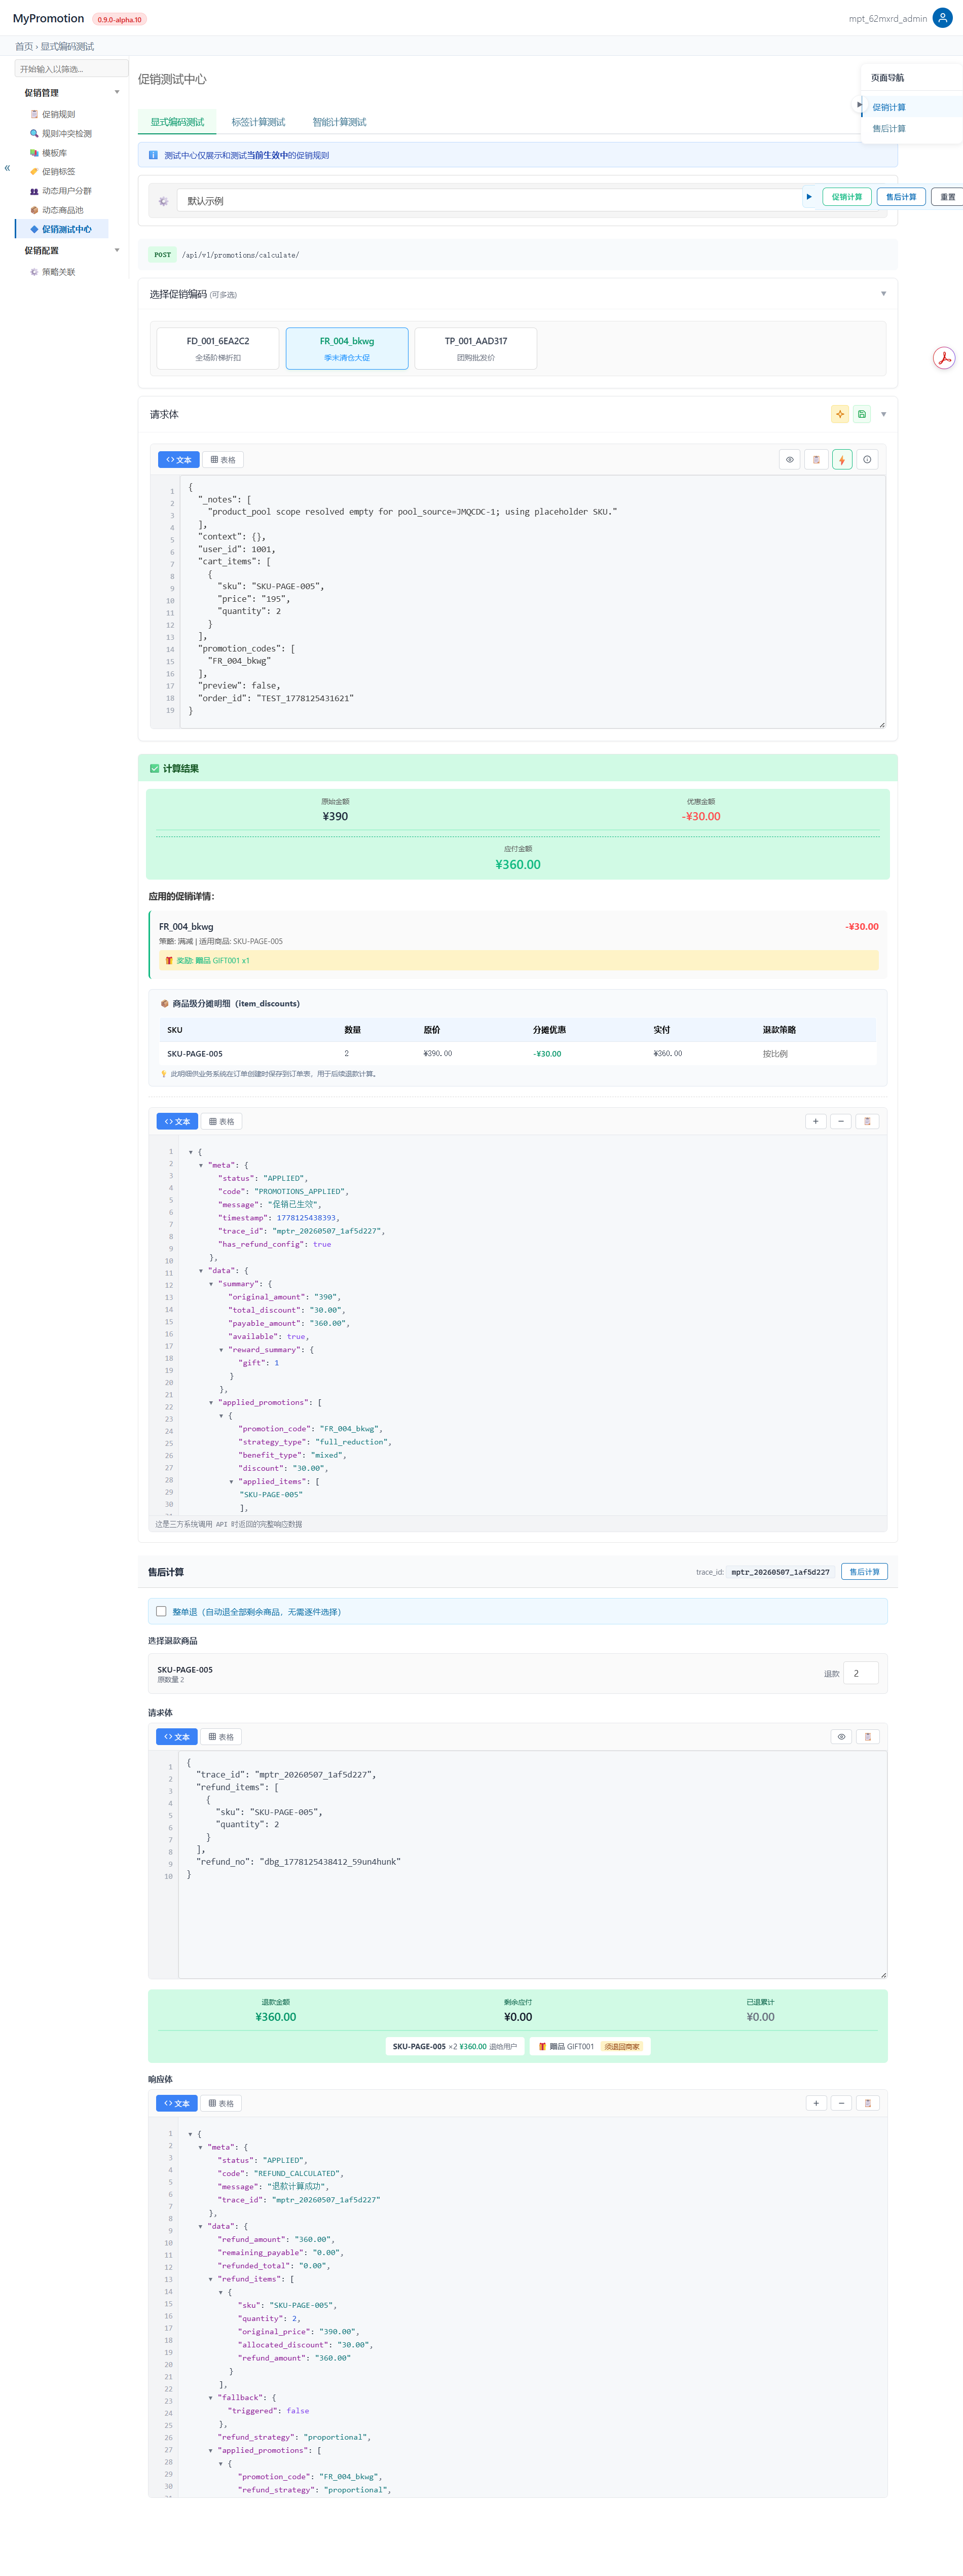Click the lightning bolt icon in request toolbar
Image resolution: width=963 pixels, height=2576 pixels.
click(x=842, y=460)
